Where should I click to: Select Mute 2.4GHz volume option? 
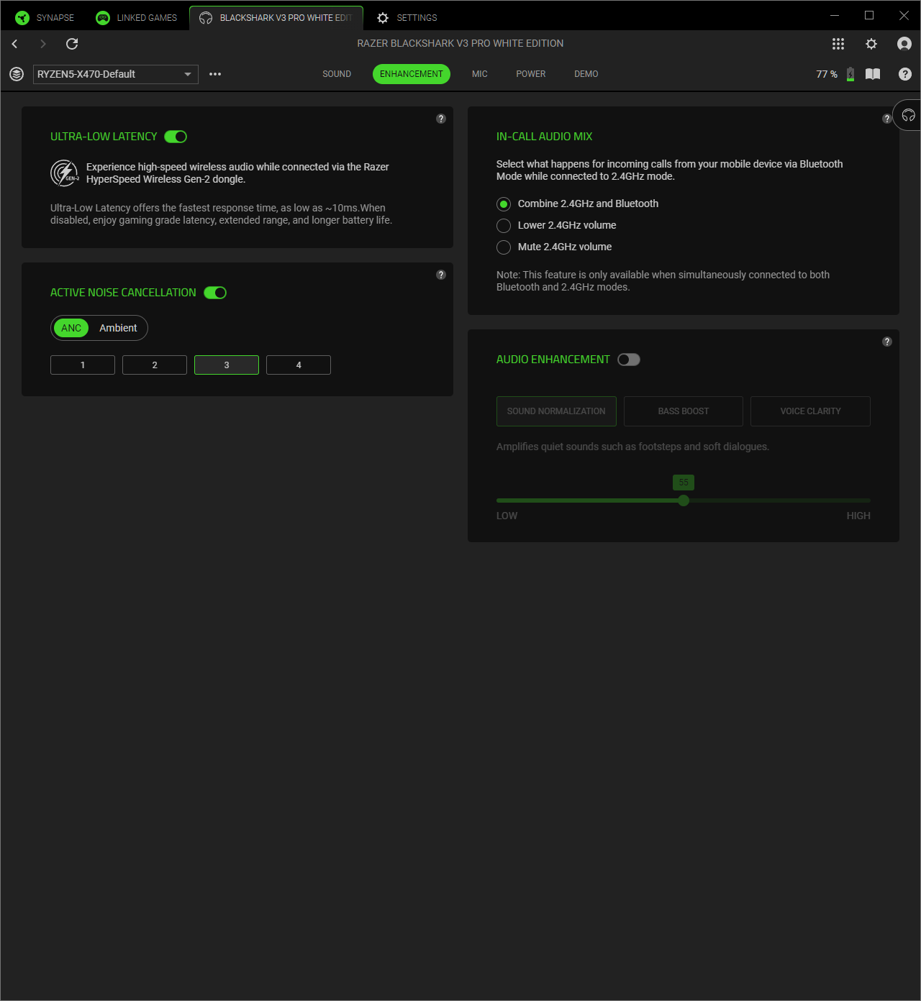pyautogui.click(x=504, y=247)
